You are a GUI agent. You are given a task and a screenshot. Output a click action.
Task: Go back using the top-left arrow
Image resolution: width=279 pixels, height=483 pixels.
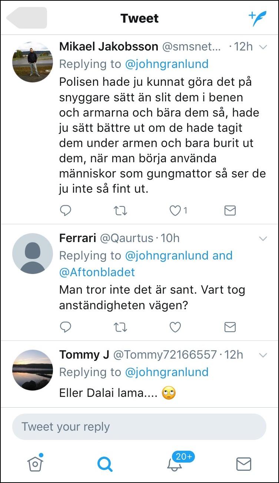[27, 18]
